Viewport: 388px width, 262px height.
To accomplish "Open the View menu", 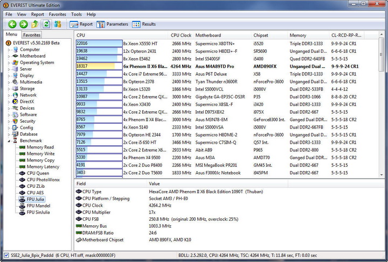I will 21,15.
